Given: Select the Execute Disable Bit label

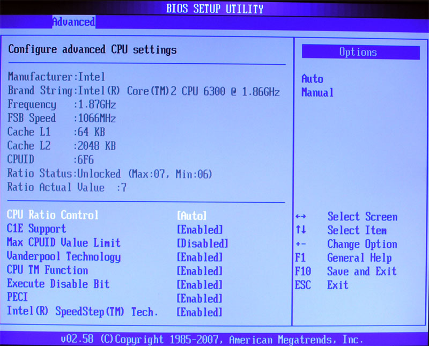Looking at the screenshot, I should (58, 284).
